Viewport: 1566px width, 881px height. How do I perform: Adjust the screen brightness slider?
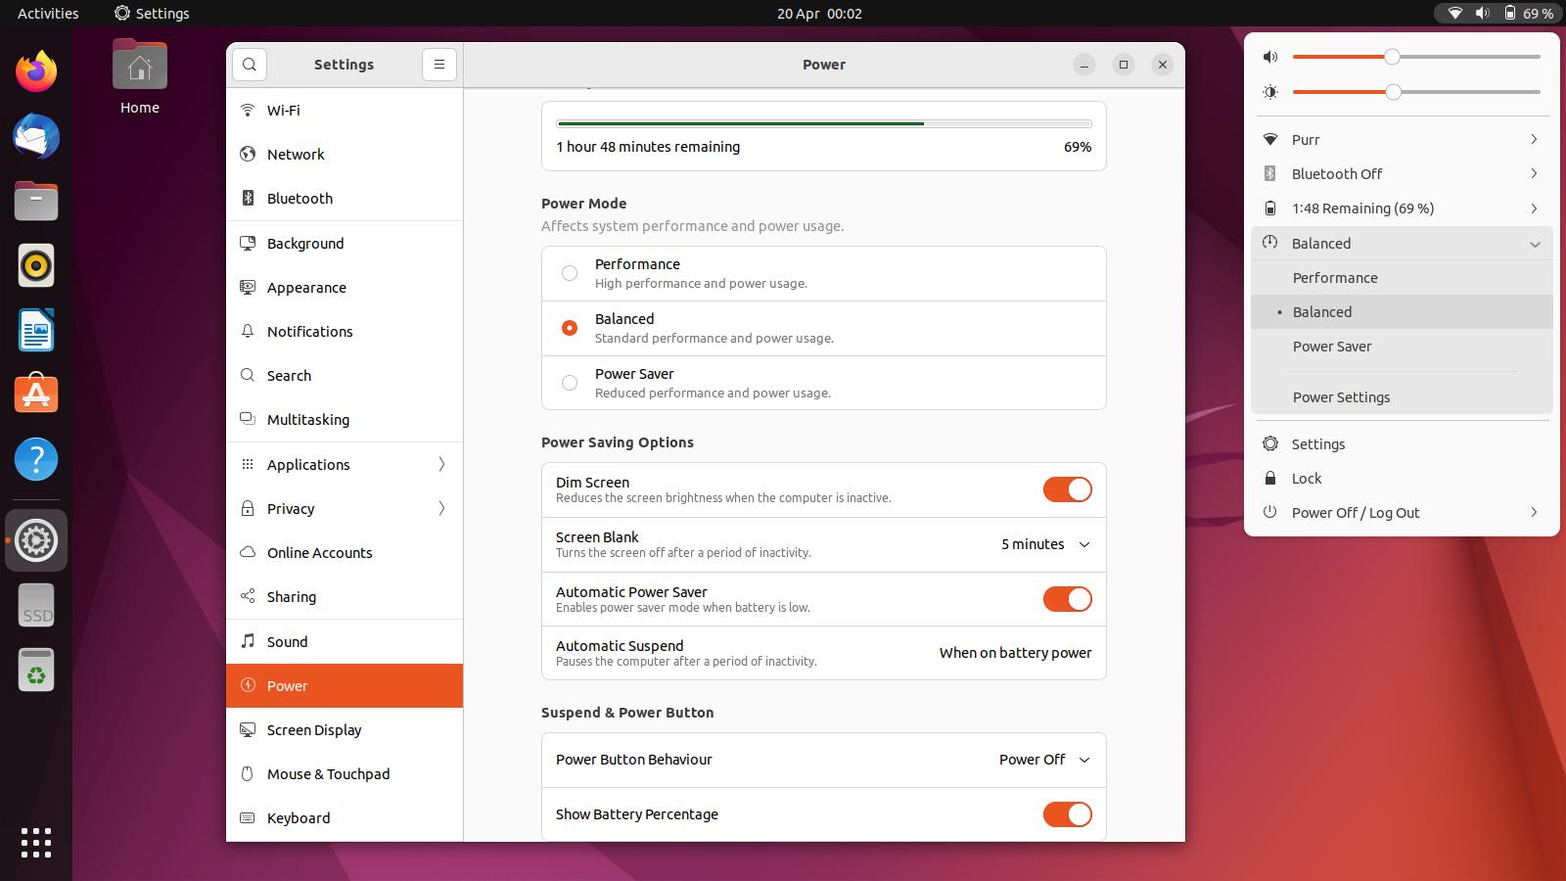pos(1393,92)
